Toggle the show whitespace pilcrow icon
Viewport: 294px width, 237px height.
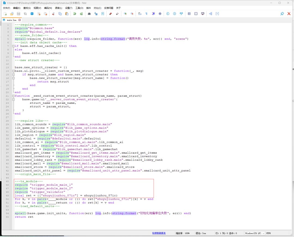[x=146, y=14]
